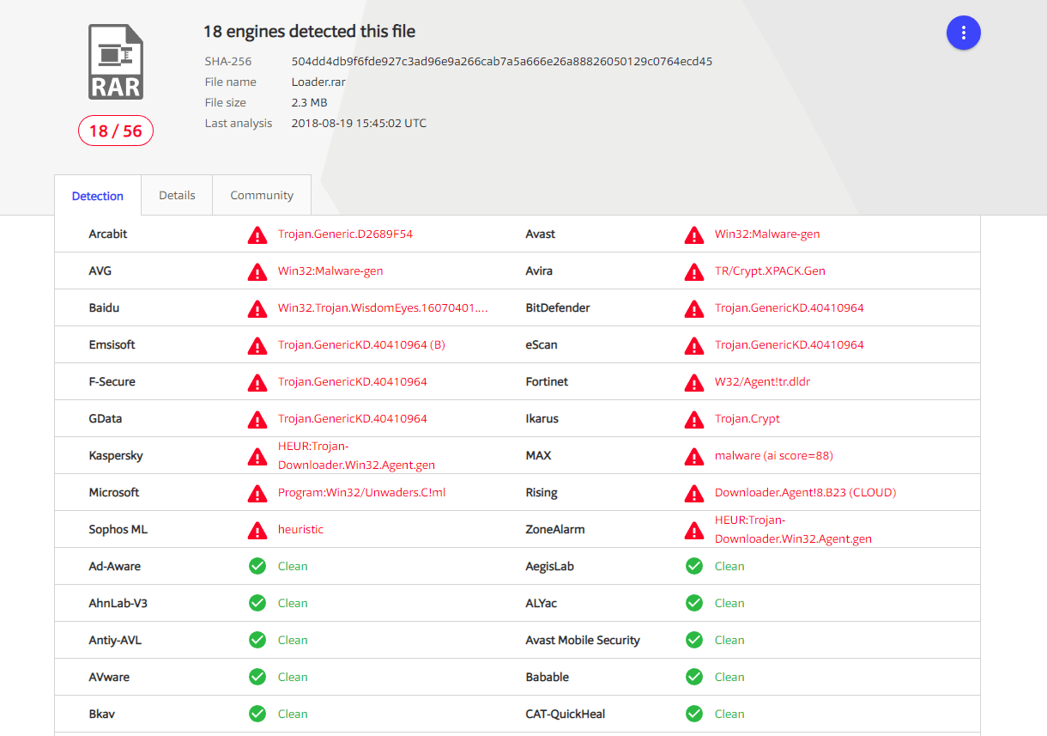Click the alert icon in Rising row
The image size is (1047, 736).
coord(694,493)
